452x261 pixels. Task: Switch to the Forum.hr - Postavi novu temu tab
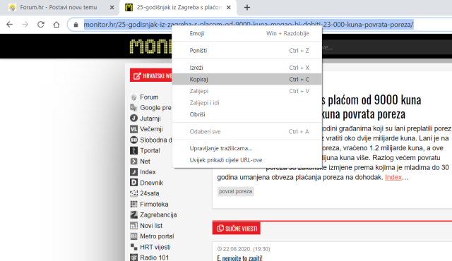[59, 8]
